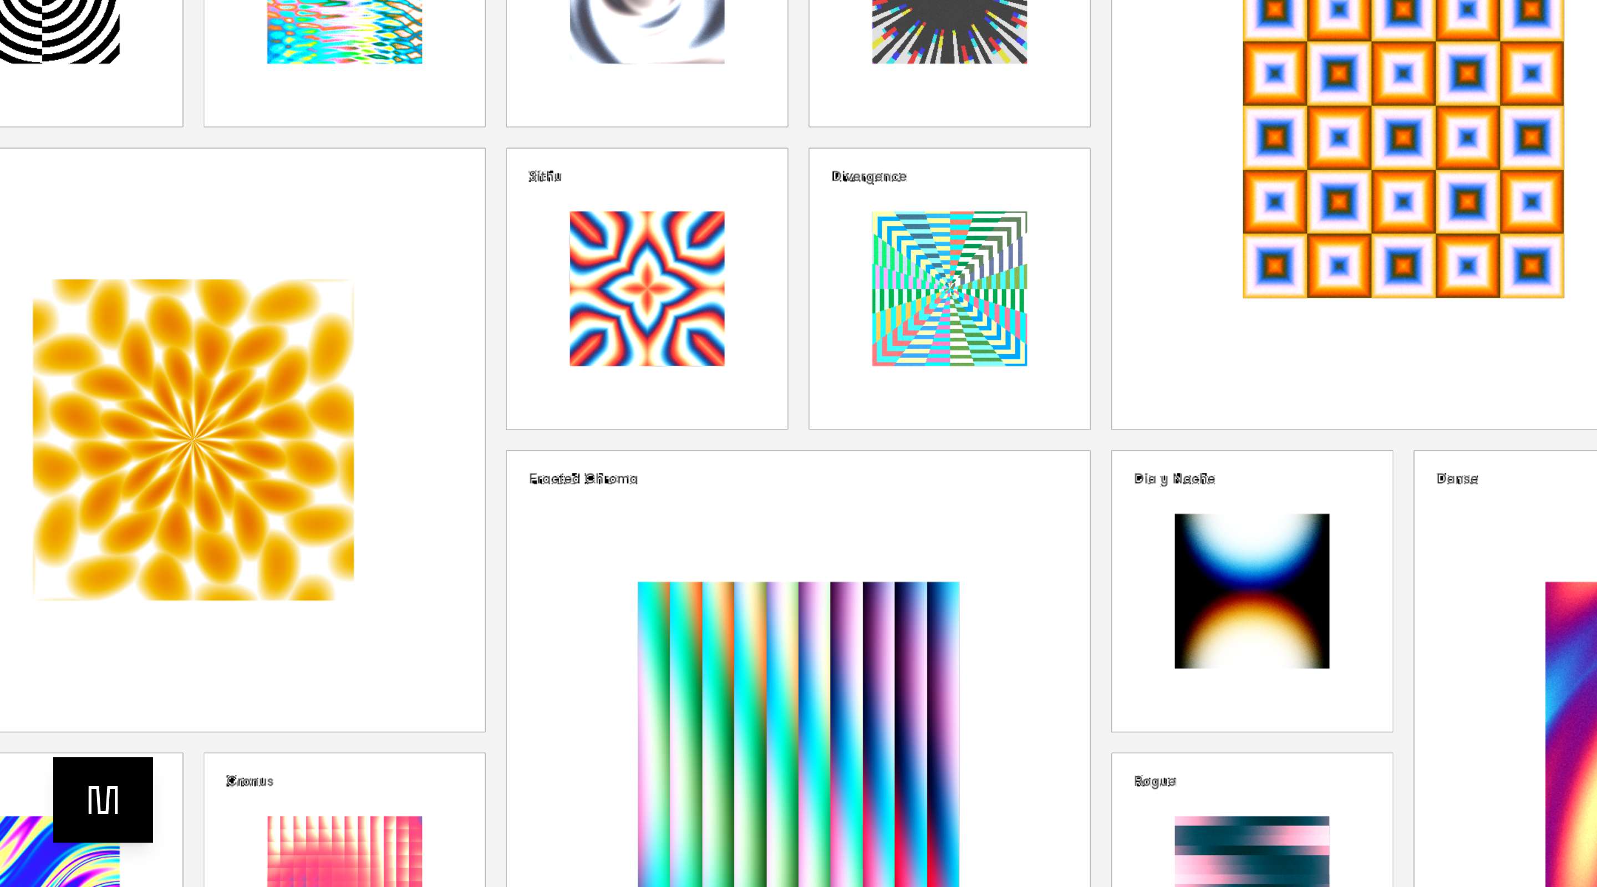The image size is (1597, 887).
Task: Open the Sithu artwork title link
Action: coord(545,176)
